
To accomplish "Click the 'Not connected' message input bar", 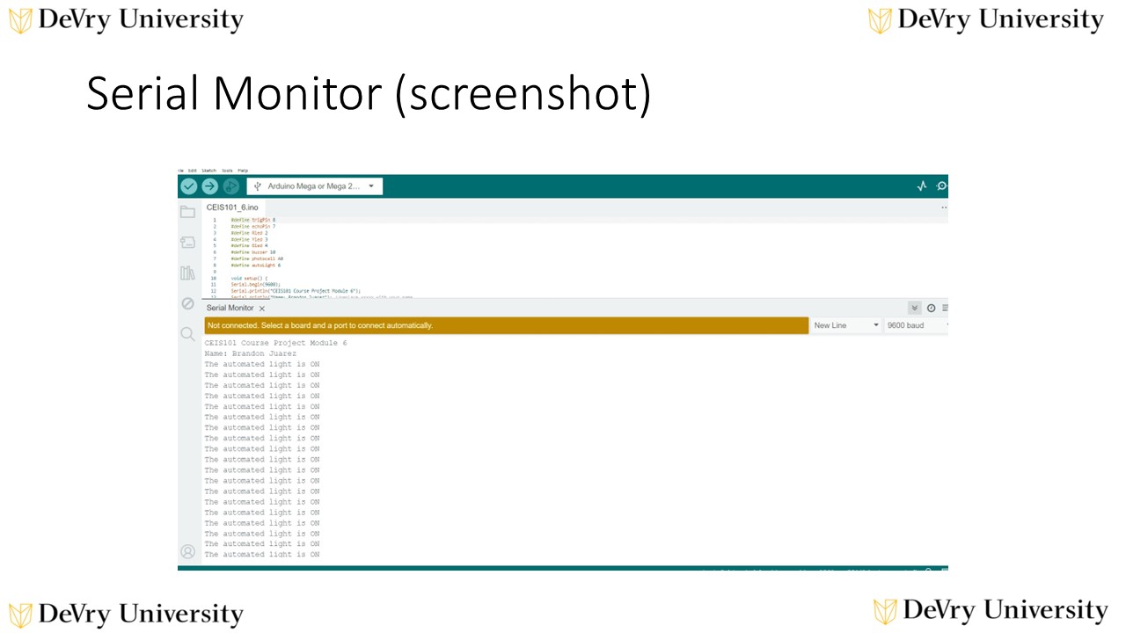I will 505,325.
